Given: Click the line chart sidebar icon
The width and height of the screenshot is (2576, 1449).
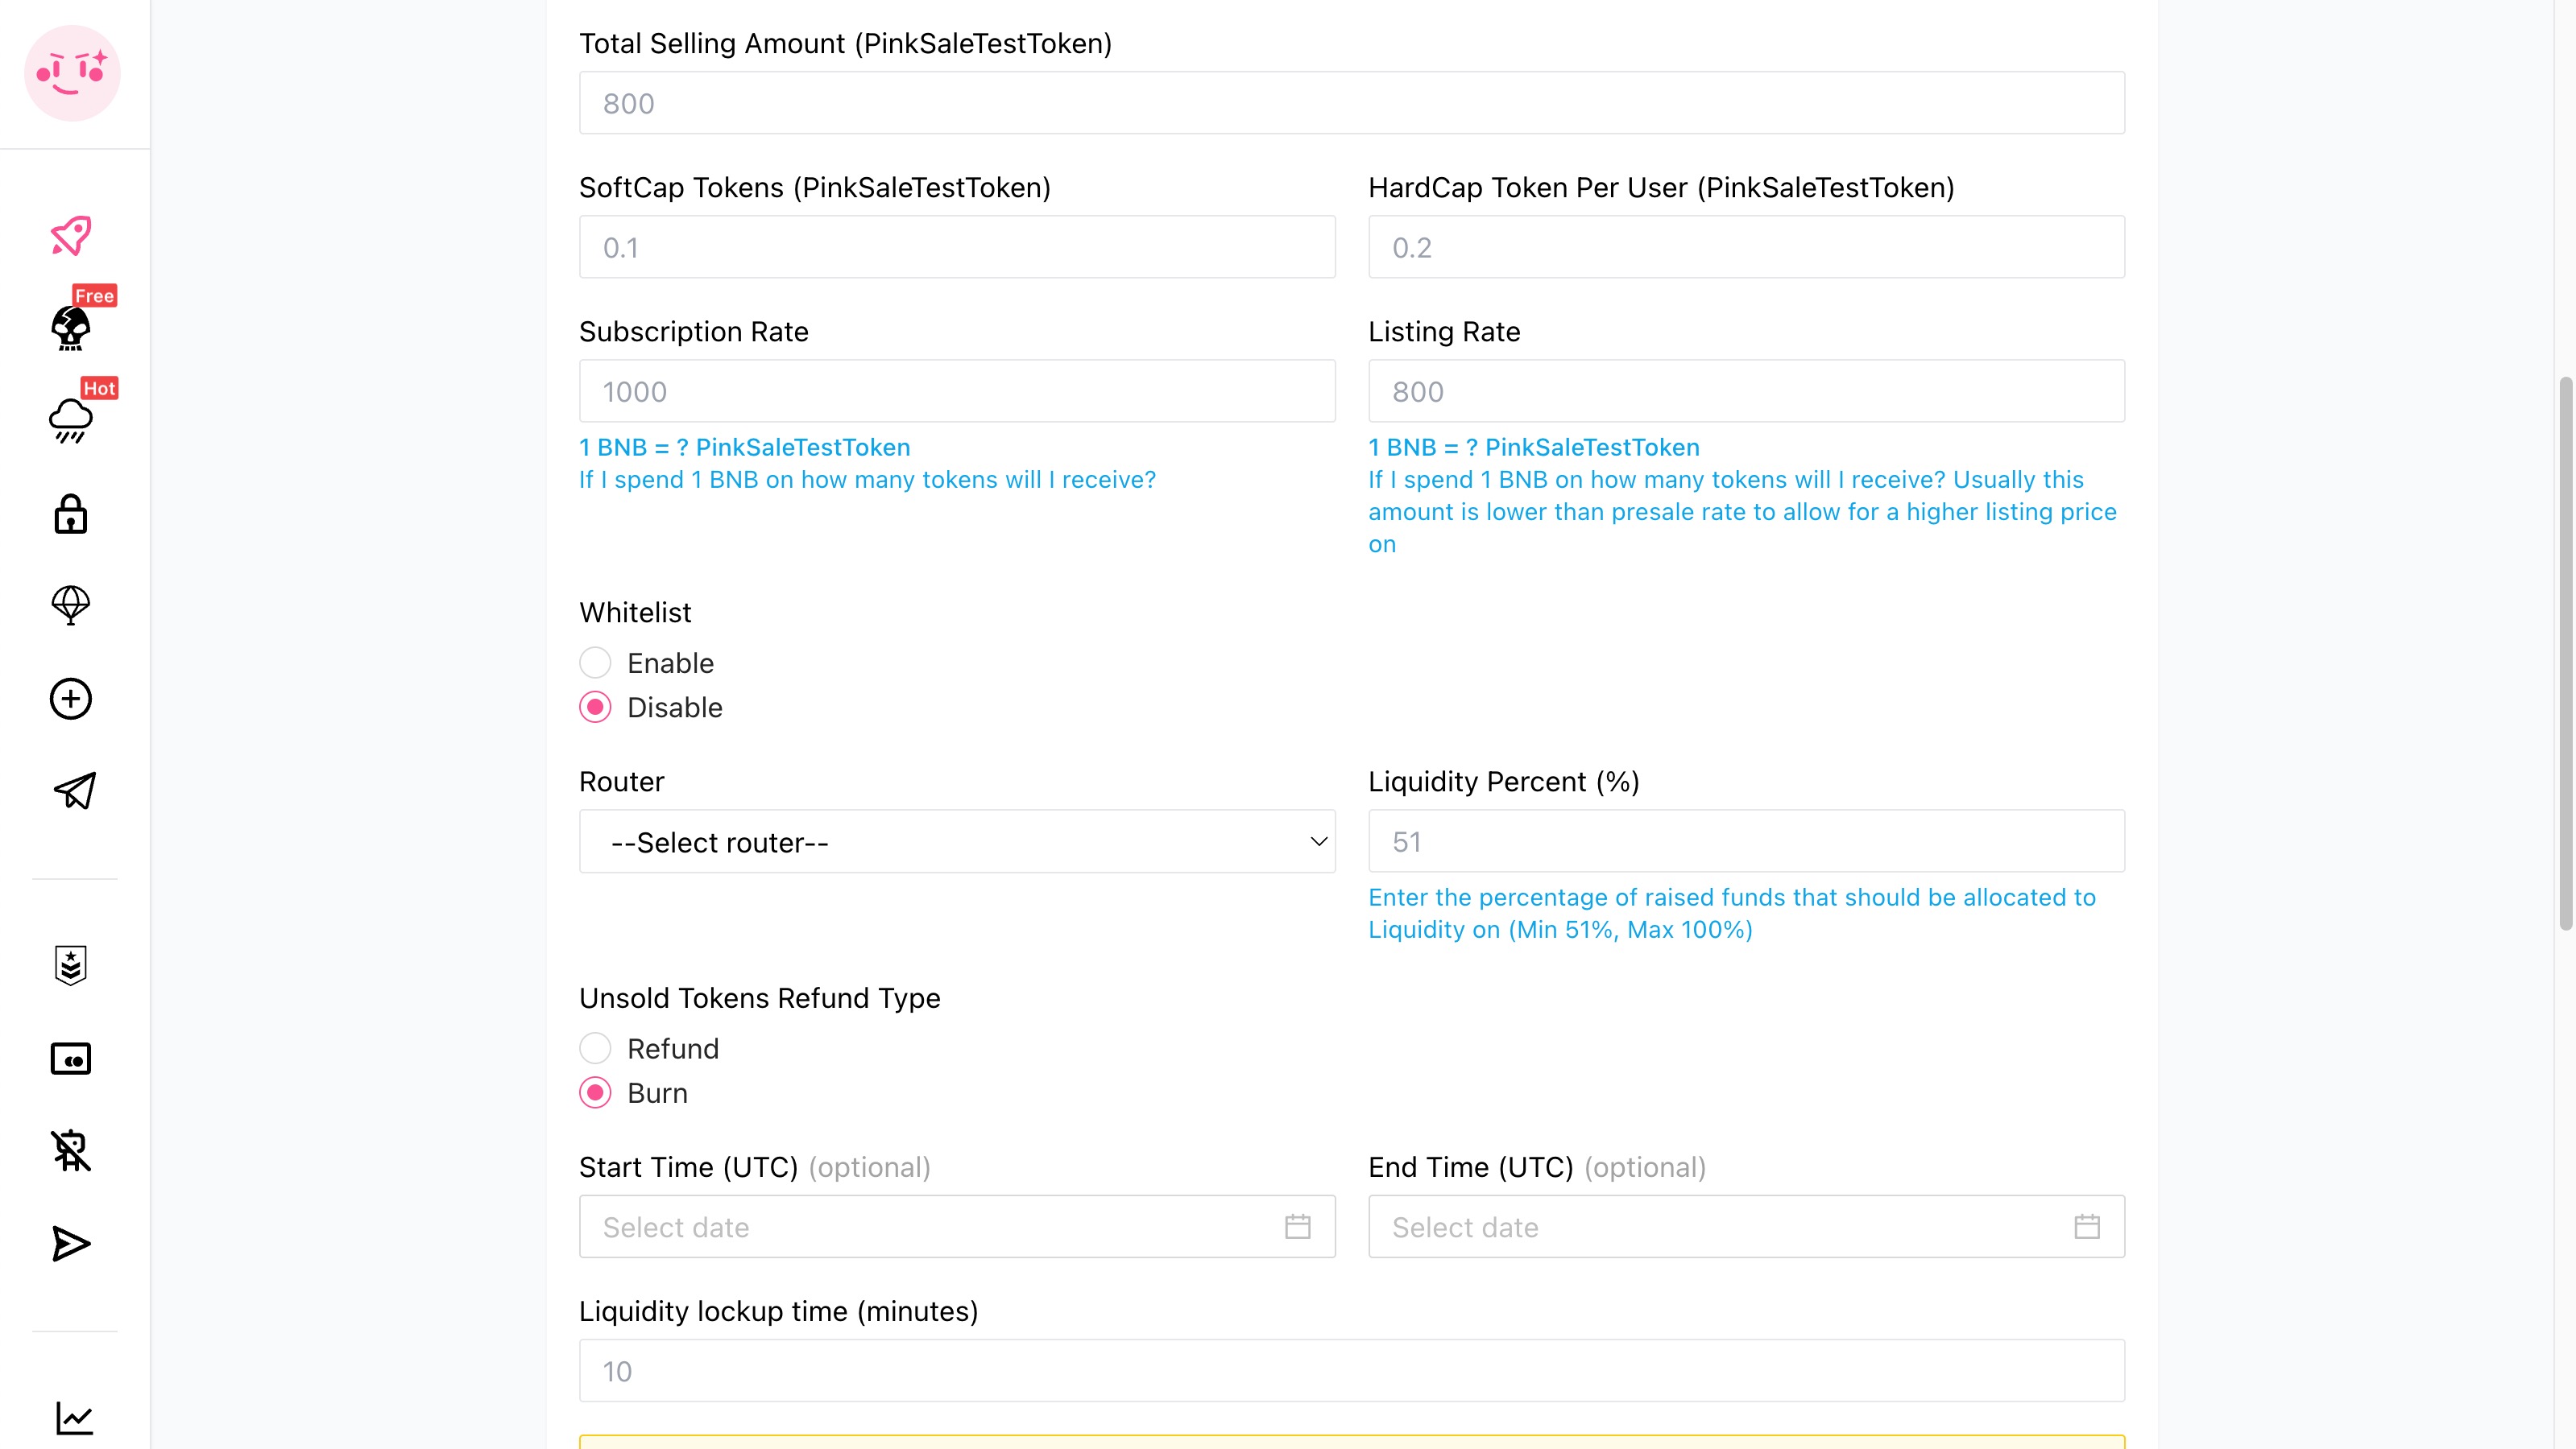Looking at the screenshot, I should [75, 1418].
